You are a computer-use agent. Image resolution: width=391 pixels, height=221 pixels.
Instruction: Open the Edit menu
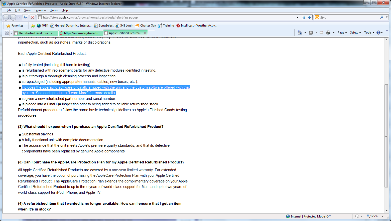(18, 10)
